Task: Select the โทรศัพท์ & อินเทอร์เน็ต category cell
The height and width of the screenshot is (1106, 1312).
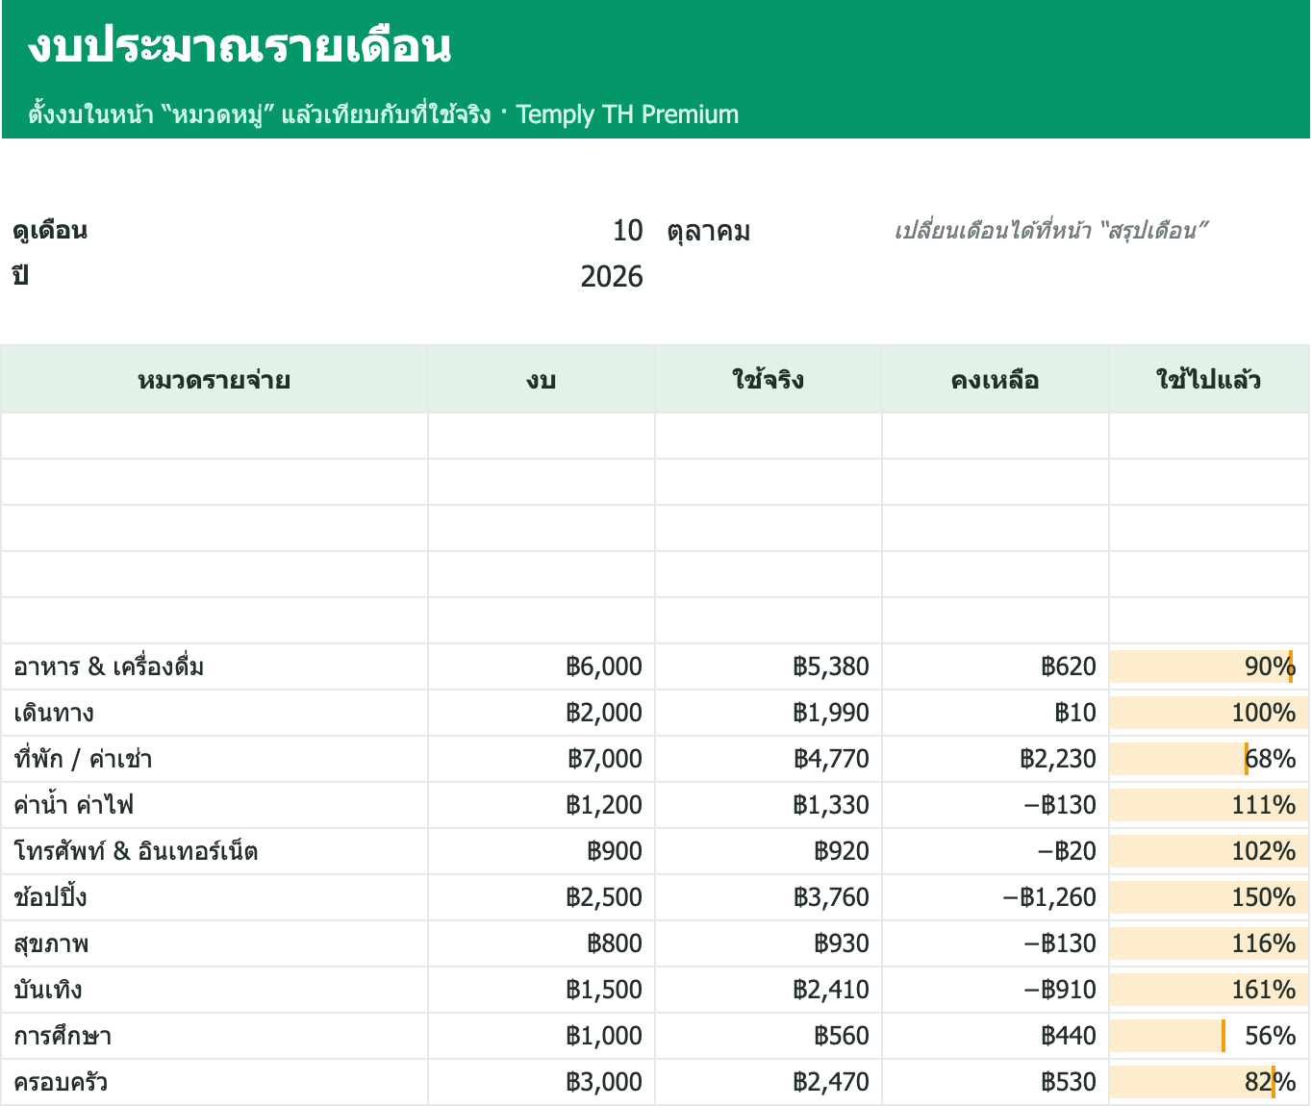Action: click(214, 851)
